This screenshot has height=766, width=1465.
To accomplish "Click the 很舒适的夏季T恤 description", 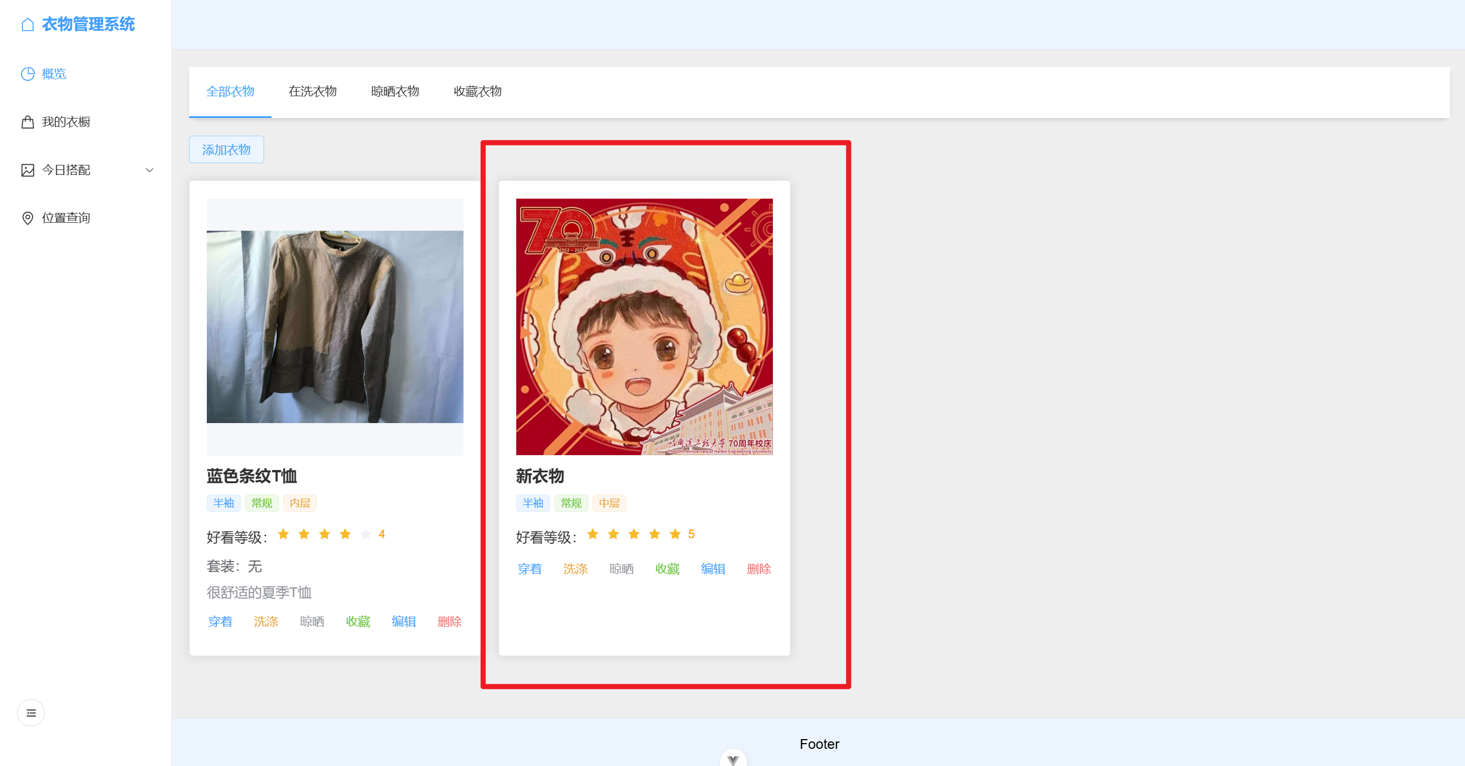I will [x=259, y=593].
